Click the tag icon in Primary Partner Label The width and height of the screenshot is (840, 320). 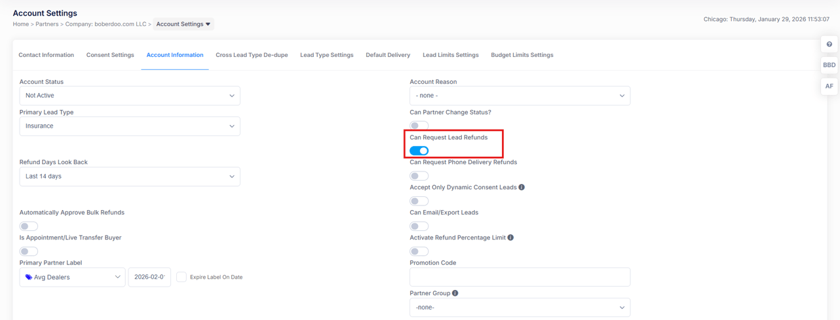coord(29,277)
